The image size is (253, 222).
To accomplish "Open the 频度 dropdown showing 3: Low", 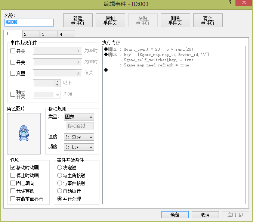I will pyautogui.click(x=79, y=147).
